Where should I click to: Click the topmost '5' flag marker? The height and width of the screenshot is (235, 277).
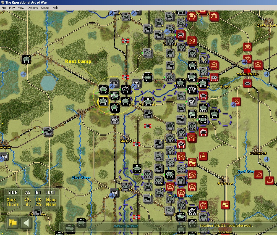click(x=126, y=41)
